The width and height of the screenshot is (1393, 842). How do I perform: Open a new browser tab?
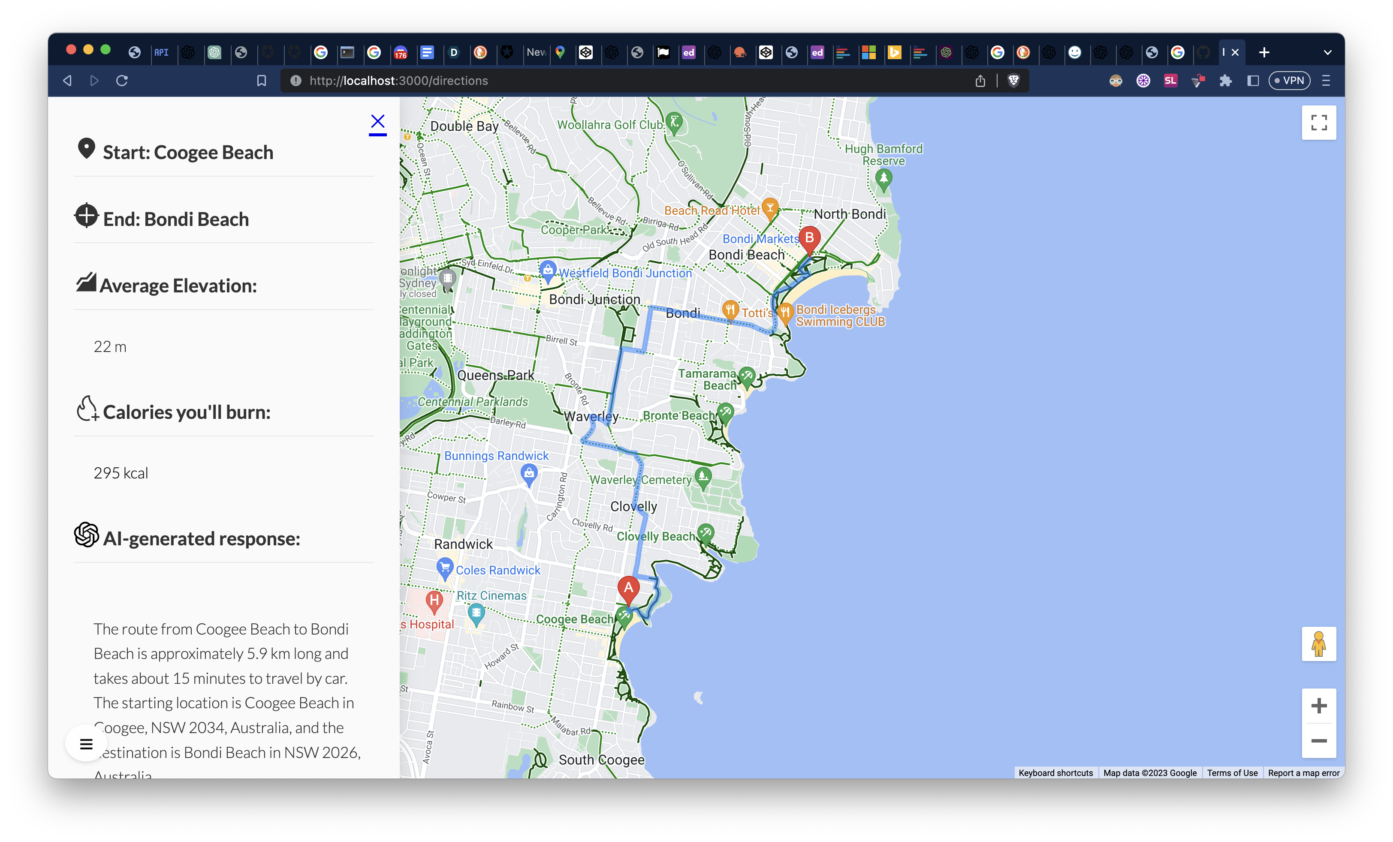[1264, 53]
